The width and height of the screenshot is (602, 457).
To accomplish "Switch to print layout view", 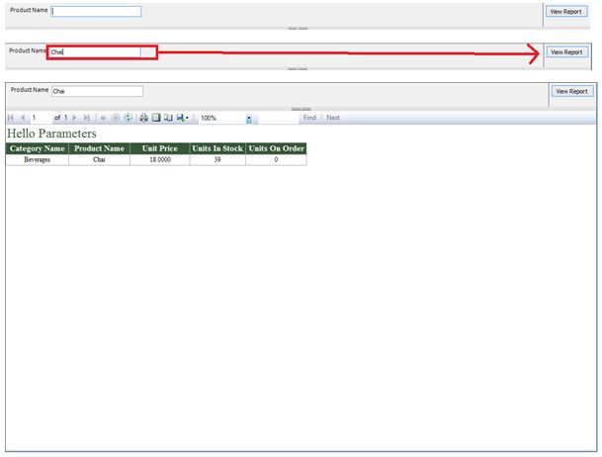I will [x=156, y=118].
